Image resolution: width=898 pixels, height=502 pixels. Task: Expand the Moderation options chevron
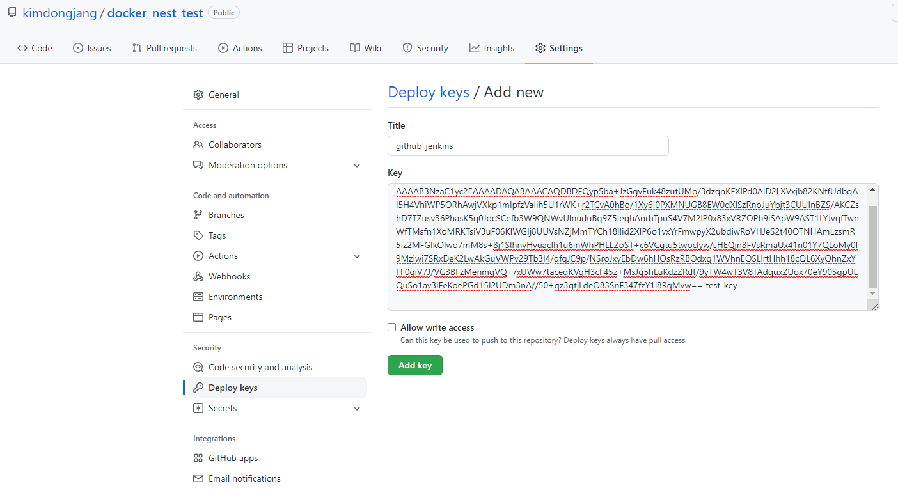click(x=357, y=165)
